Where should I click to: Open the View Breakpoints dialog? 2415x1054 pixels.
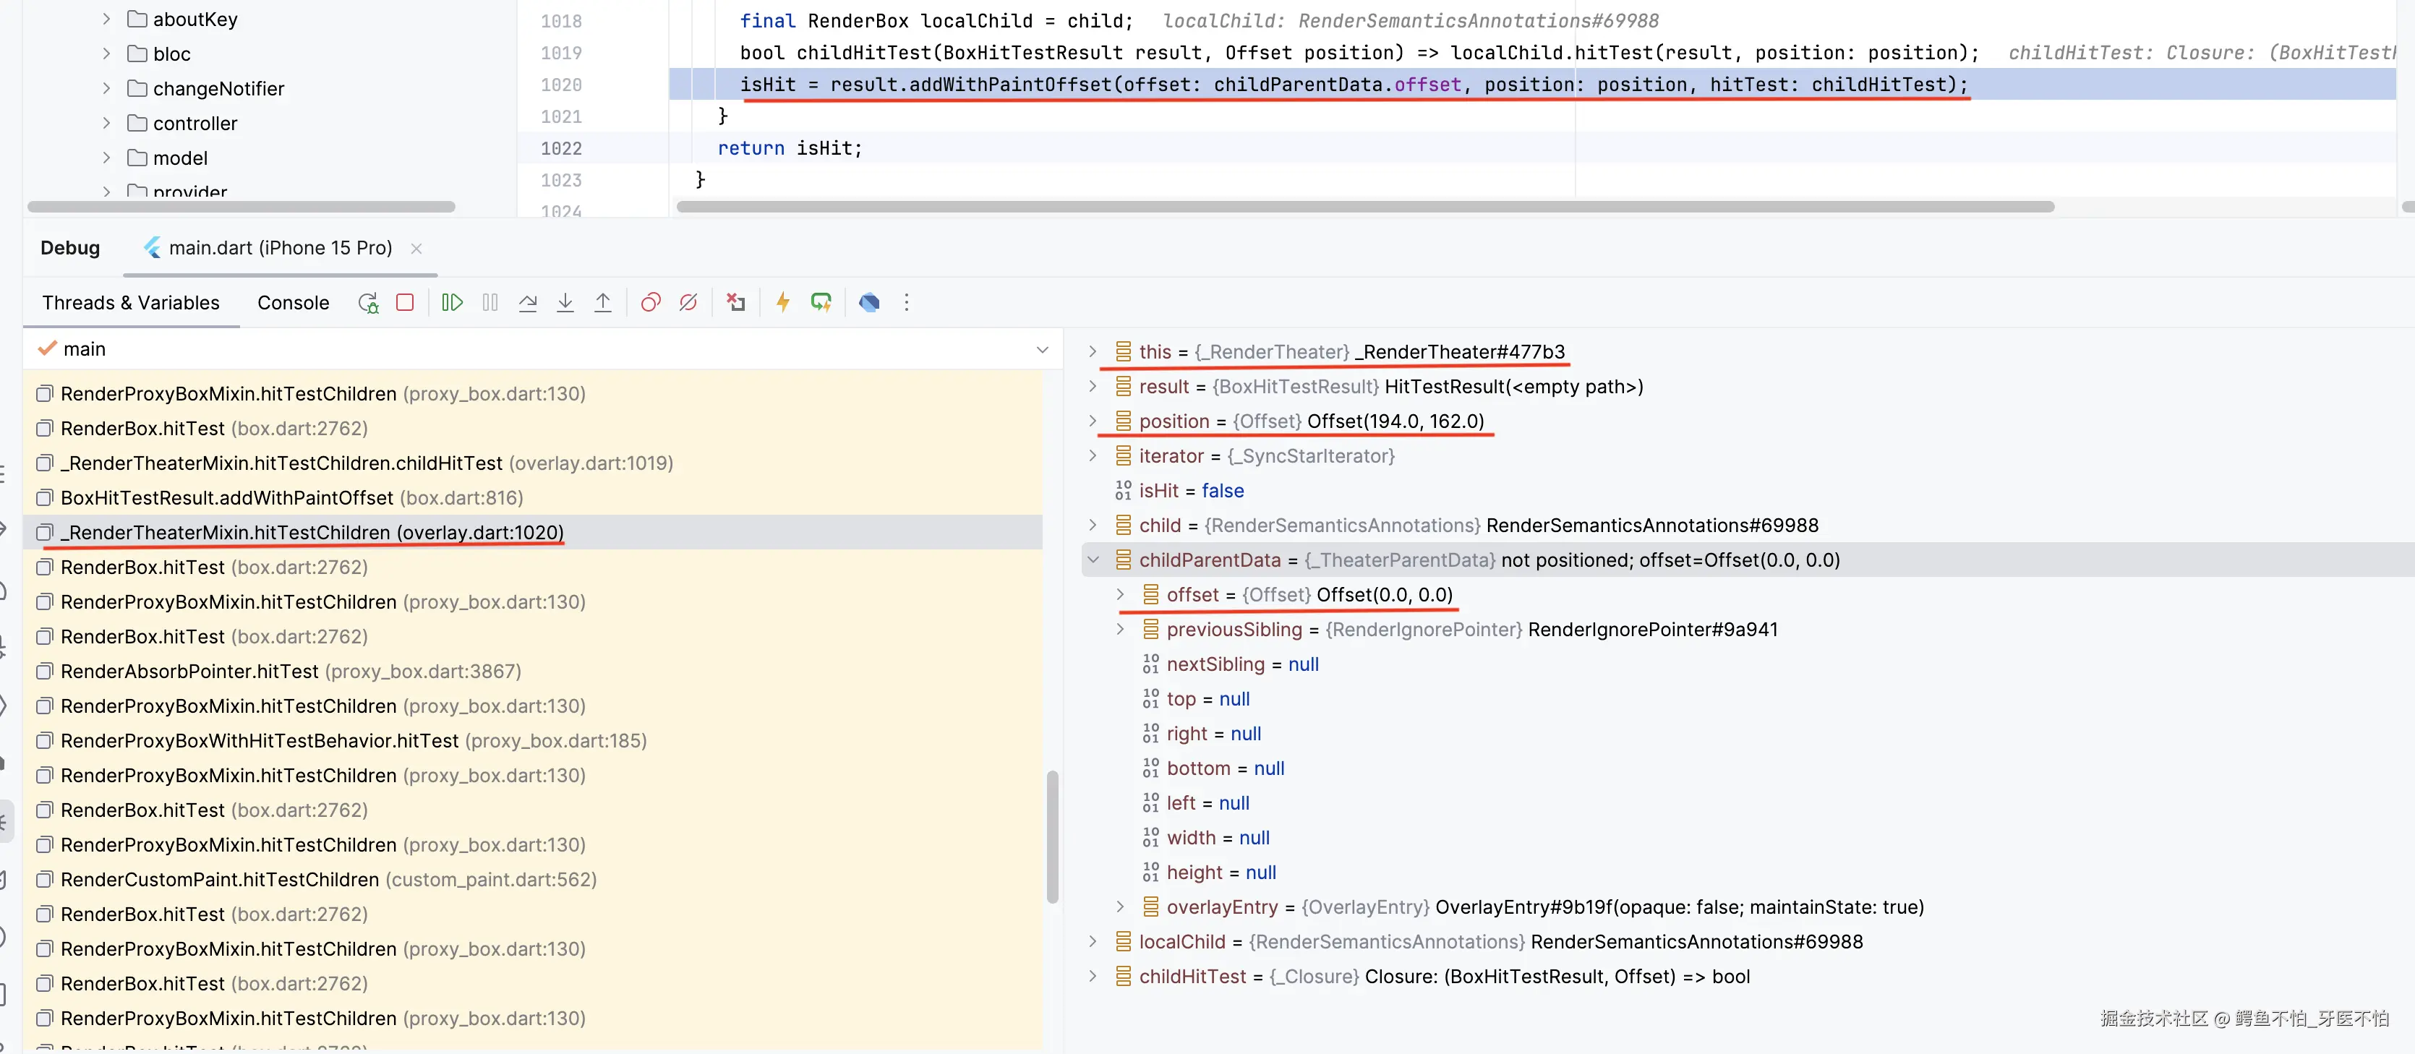pyautogui.click(x=651, y=303)
